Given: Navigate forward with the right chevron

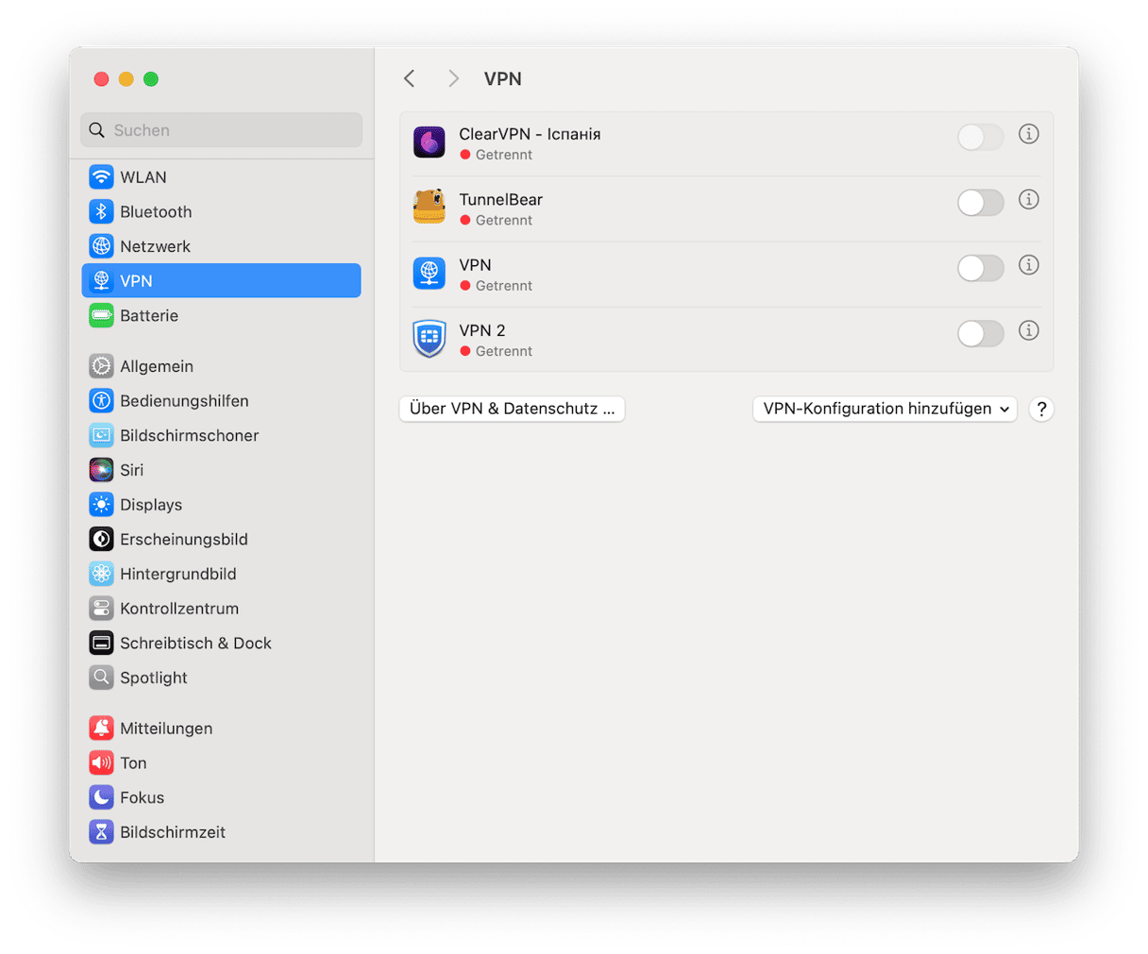Looking at the screenshot, I should click(453, 79).
